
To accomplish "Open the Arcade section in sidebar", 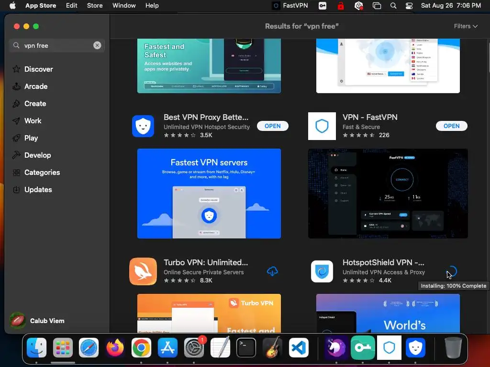I will (30, 86).
